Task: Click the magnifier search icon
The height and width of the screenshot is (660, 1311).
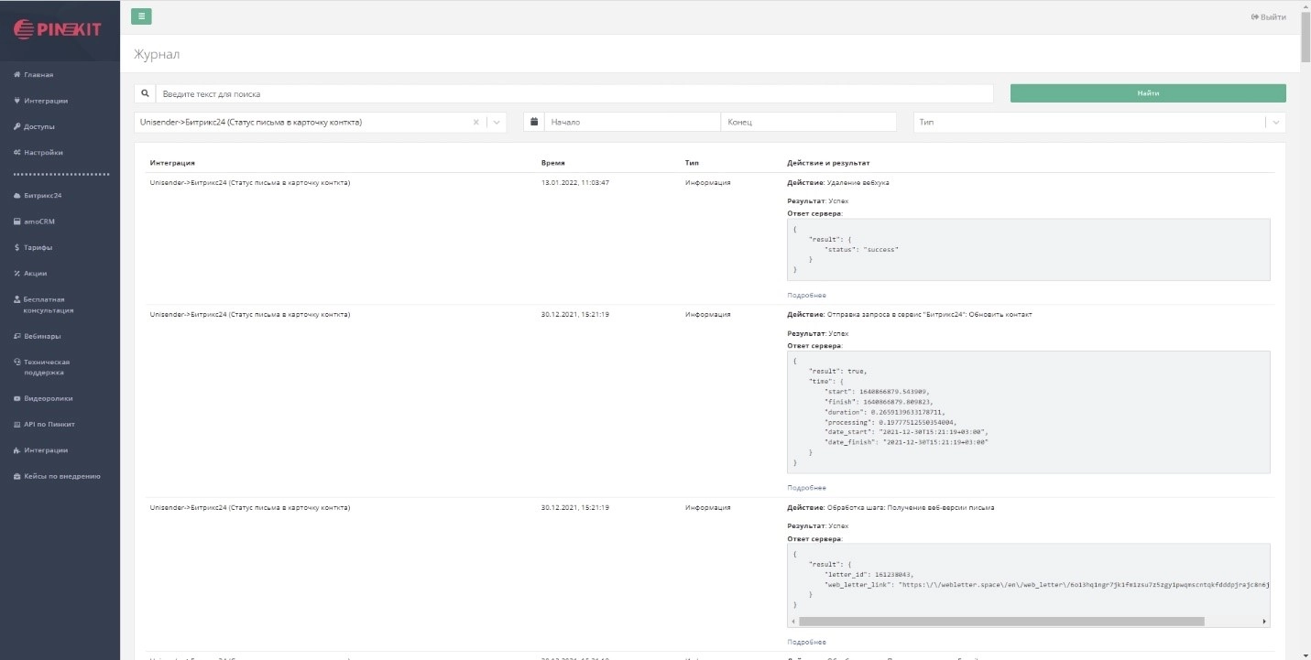Action: click(145, 93)
